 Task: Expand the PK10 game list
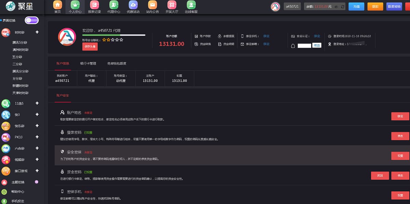37,137
